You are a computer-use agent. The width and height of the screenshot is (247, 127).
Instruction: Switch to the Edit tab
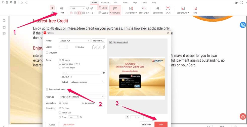116,3
